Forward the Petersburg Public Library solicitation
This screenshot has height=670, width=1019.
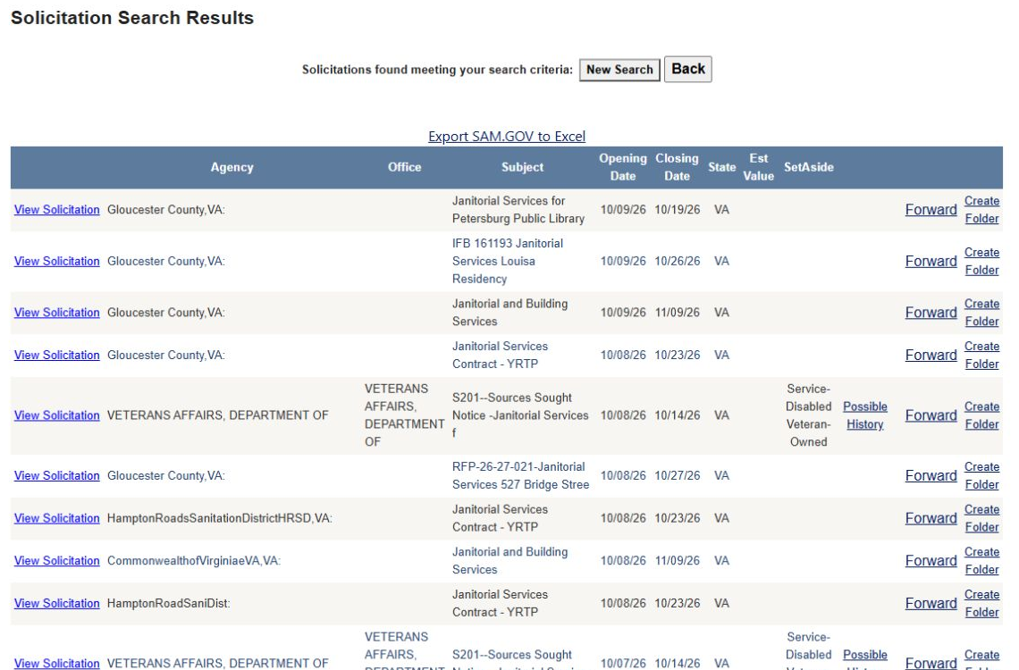pos(931,210)
